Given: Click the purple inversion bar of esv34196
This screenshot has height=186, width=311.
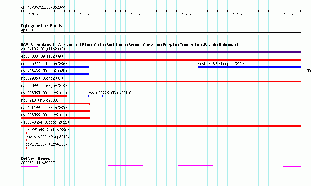Looking at the screenshot, I should pos(161,52).
